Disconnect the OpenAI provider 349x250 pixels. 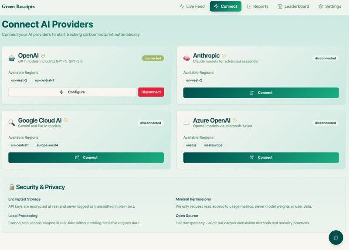151,92
